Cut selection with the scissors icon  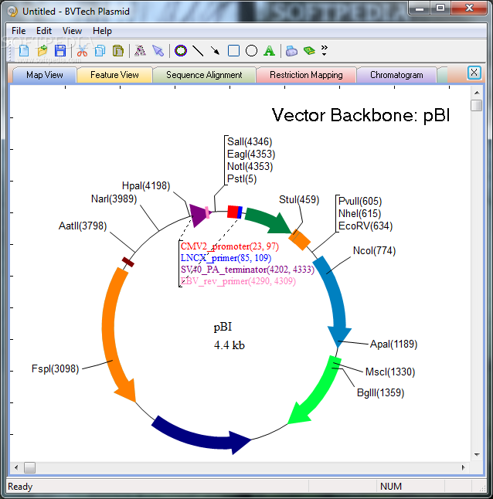click(82, 51)
